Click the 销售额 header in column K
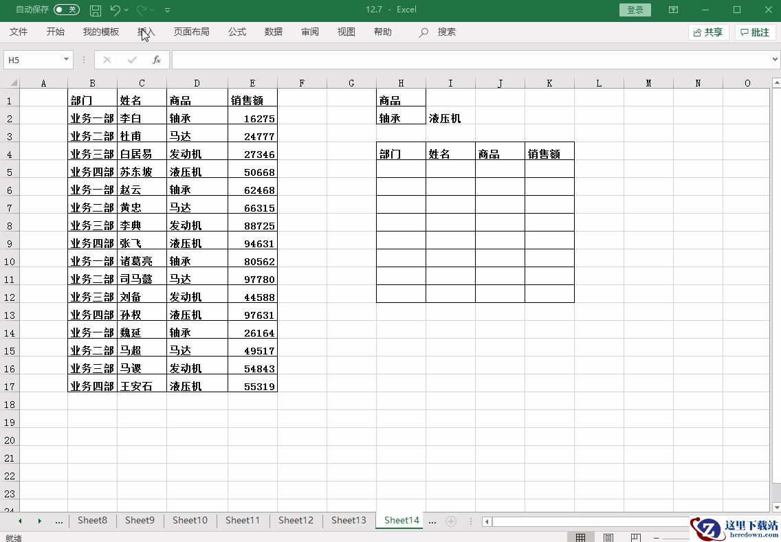Viewport: 781px width, 542px height. 549,155
